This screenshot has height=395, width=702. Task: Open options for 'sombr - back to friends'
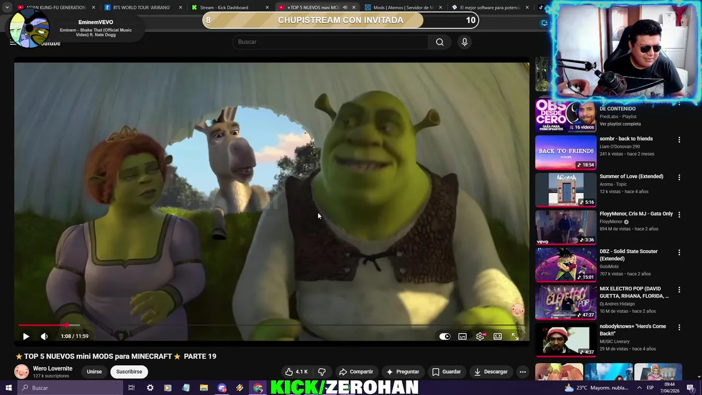(679, 140)
